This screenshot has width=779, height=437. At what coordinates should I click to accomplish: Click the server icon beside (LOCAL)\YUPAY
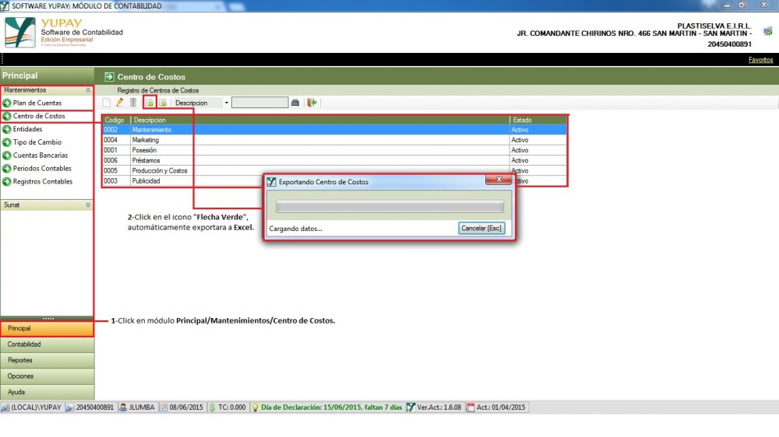pos(5,407)
